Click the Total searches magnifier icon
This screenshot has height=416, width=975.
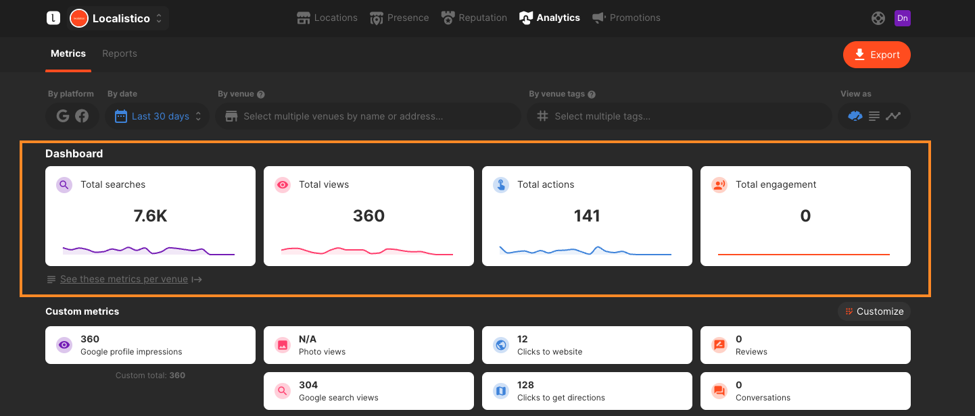64,184
